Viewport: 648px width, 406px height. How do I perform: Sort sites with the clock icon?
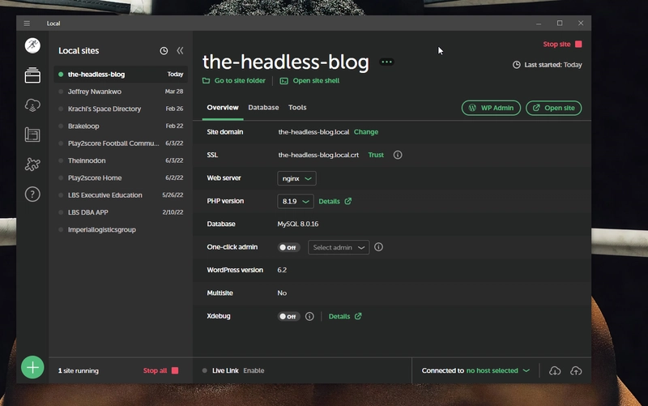164,51
